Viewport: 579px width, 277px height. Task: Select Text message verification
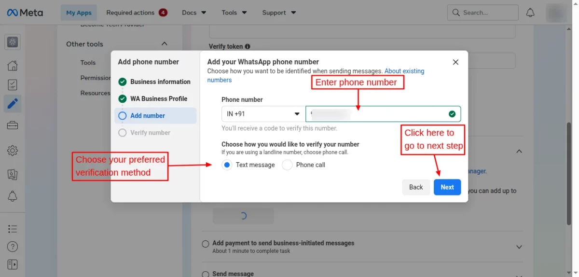pyautogui.click(x=227, y=165)
